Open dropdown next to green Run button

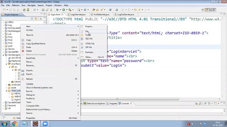(66, 10)
